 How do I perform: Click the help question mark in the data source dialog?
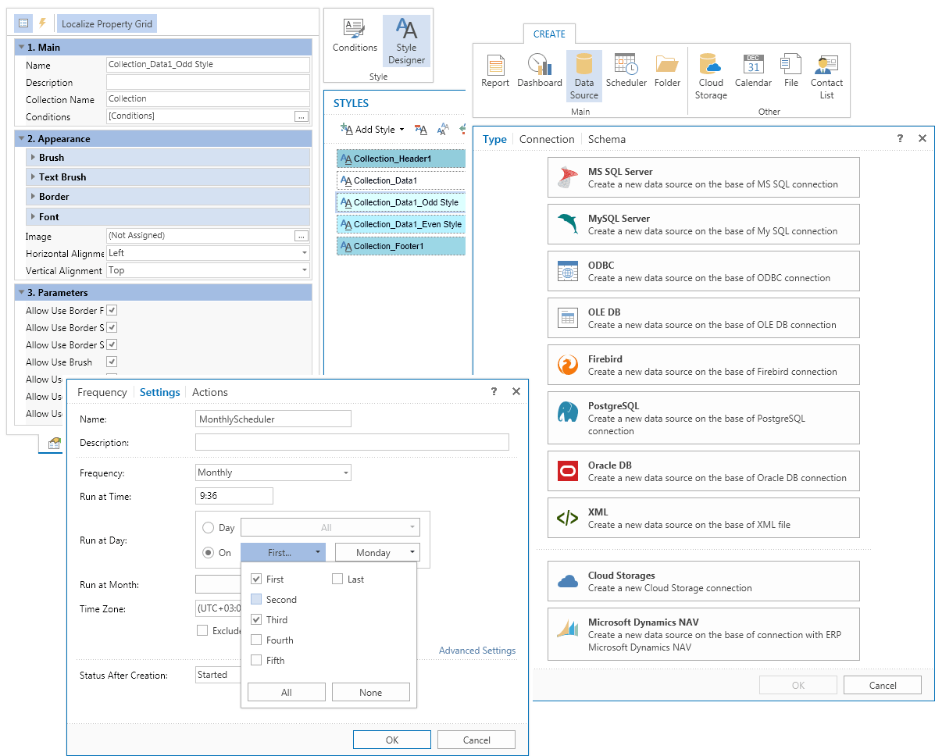click(x=900, y=138)
